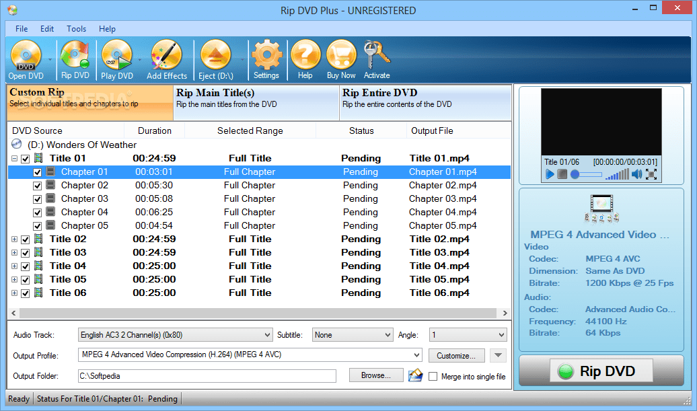
Task: Open the Subtitle dropdown
Action: click(x=353, y=334)
